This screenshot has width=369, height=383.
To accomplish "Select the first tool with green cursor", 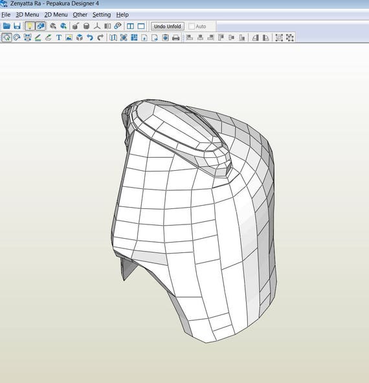I will click(7, 38).
